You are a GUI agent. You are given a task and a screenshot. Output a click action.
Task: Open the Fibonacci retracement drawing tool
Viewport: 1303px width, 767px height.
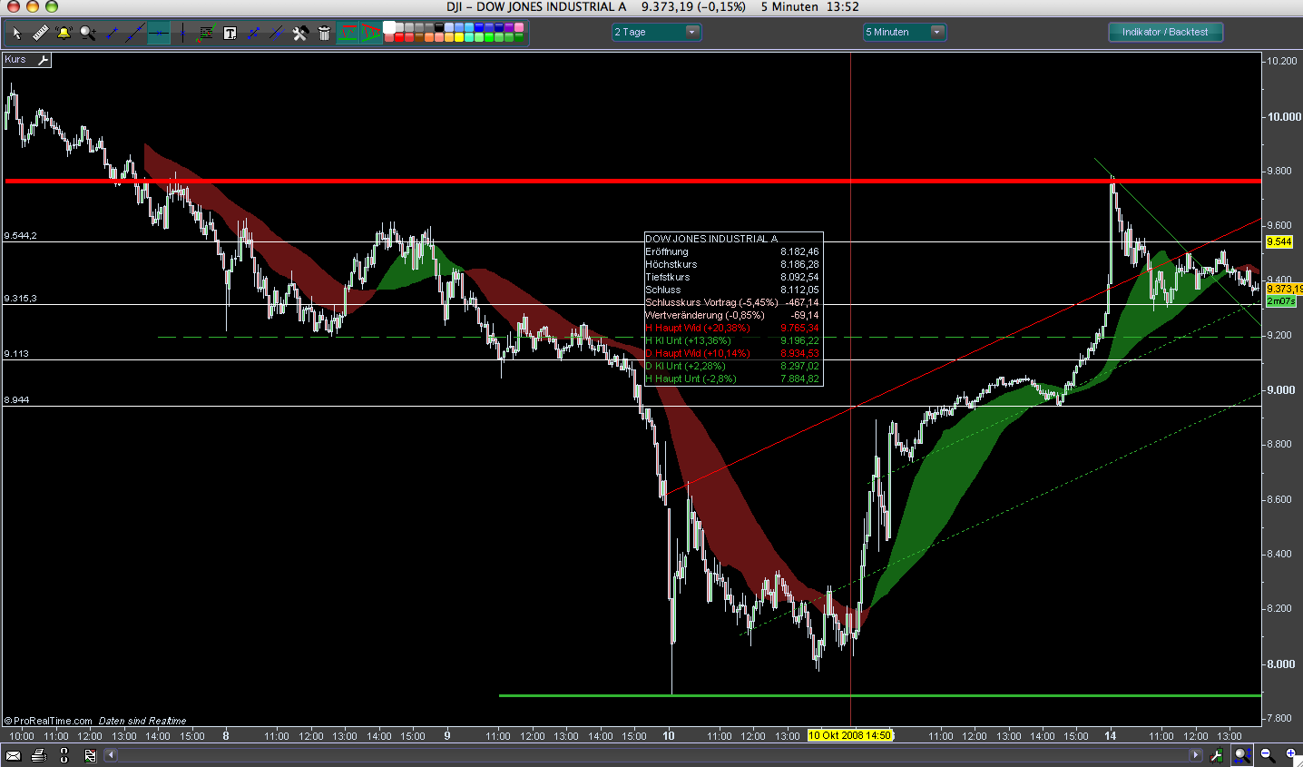click(x=206, y=34)
